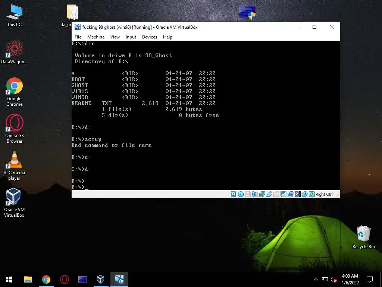Select the DataWagon desktop shortcut
The image size is (382, 287).
(15, 52)
